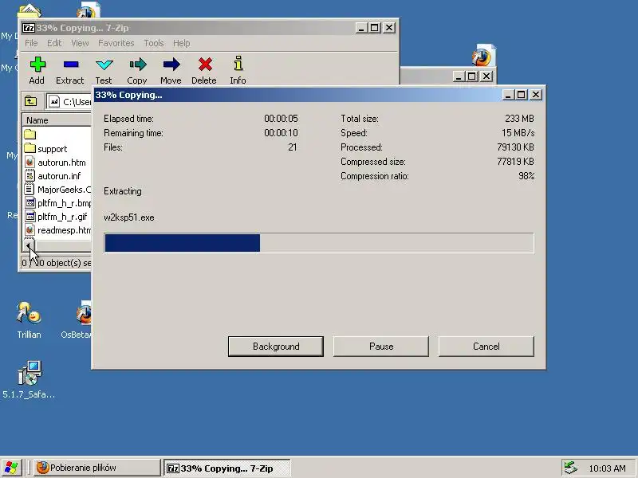This screenshot has width=638, height=478.
Task: Click the file name w2ksp51.exe
Action: (129, 217)
